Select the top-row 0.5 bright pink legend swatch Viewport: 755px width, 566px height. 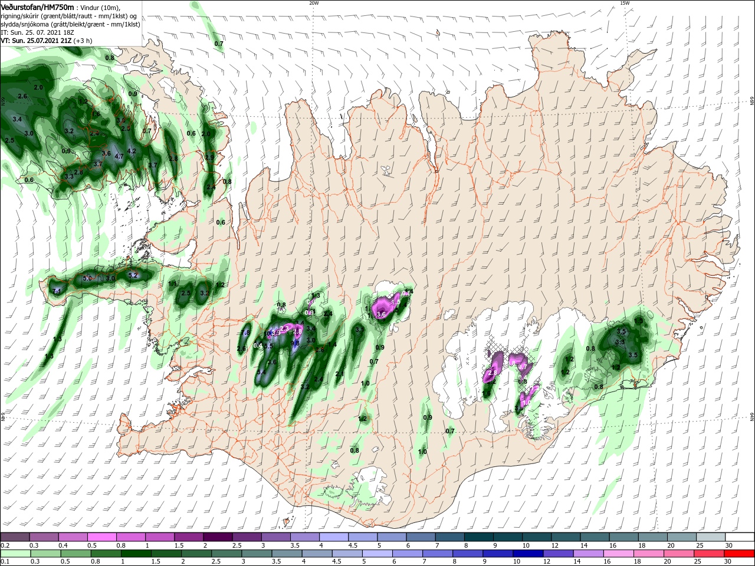click(x=101, y=537)
